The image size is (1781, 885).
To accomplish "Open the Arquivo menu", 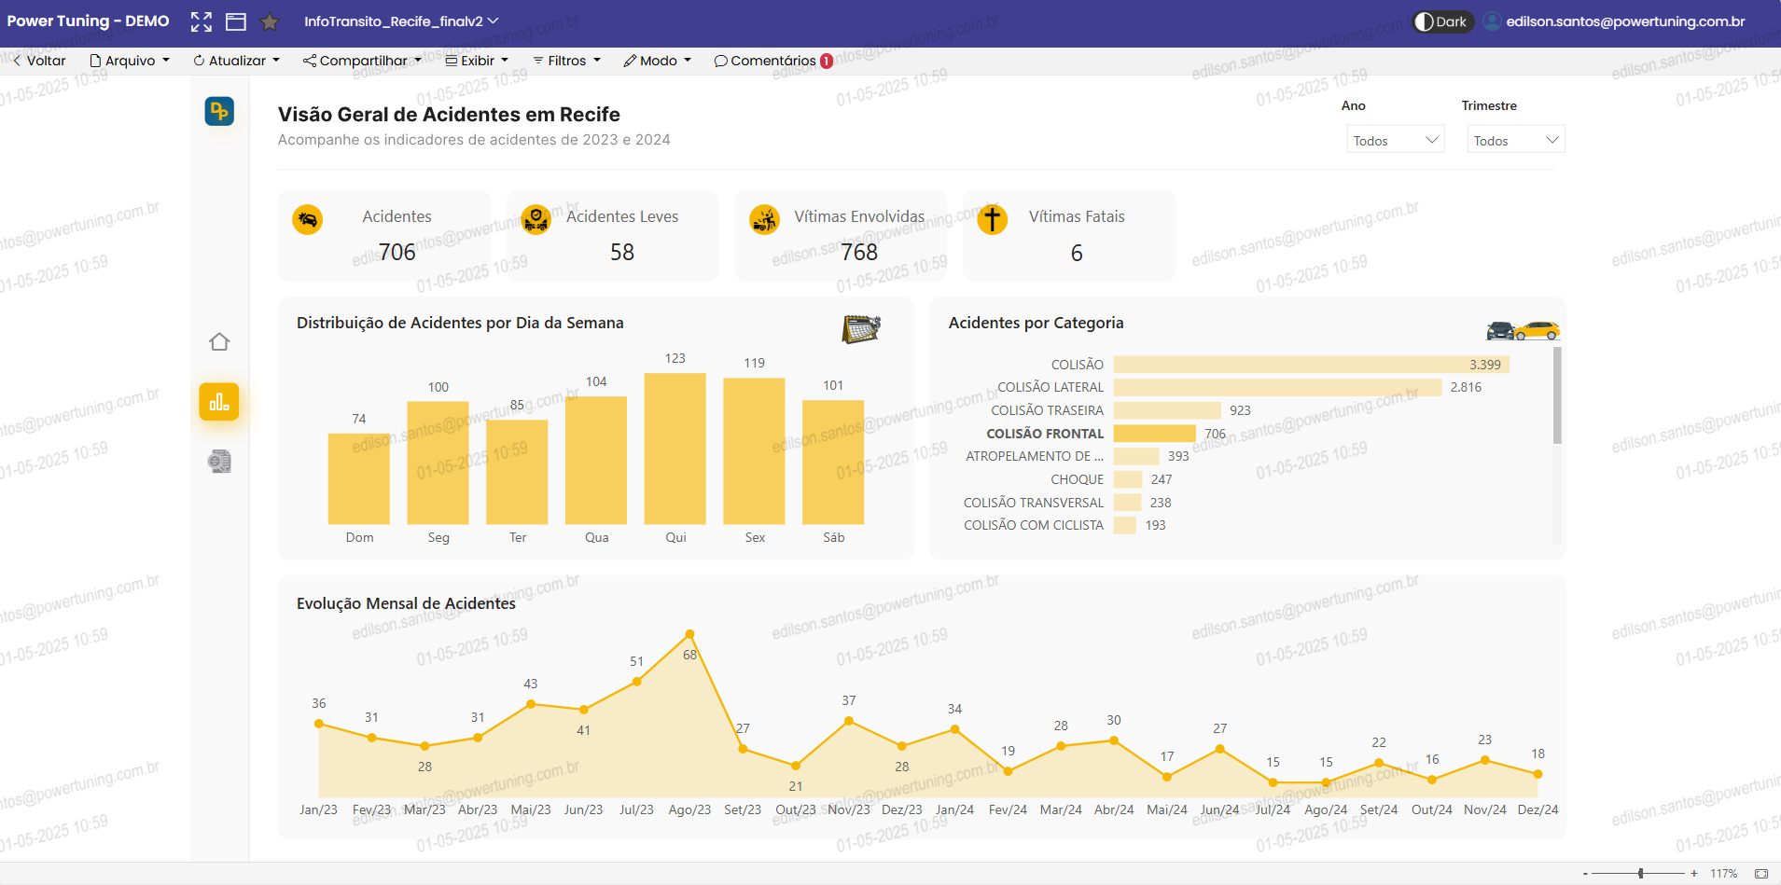I will pyautogui.click(x=130, y=61).
